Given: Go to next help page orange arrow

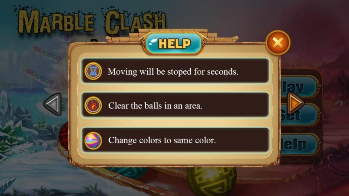Looking at the screenshot, I should pyautogui.click(x=295, y=103).
